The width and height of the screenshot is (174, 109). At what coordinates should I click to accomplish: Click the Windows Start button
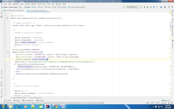point(3,107)
